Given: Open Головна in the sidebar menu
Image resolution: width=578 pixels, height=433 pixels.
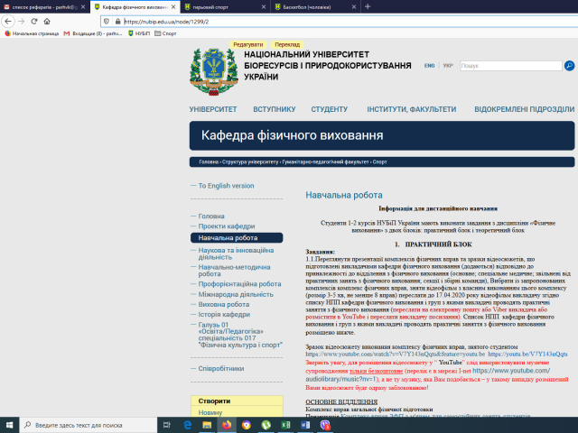Looking at the screenshot, I should (x=211, y=216).
